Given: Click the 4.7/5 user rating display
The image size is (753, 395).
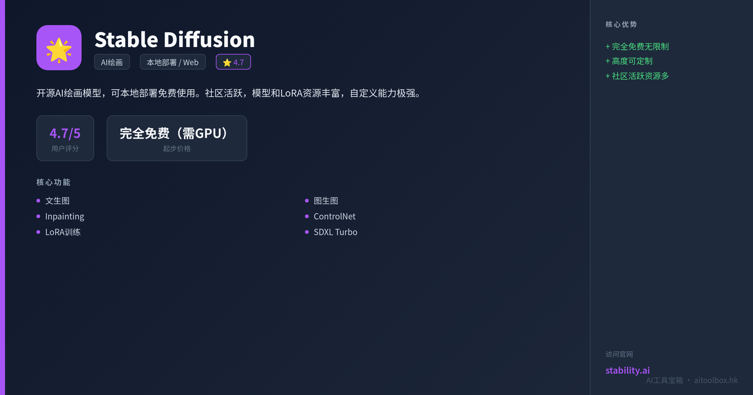Looking at the screenshot, I should coord(65,134).
